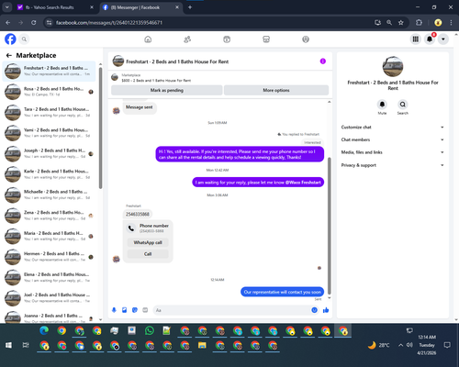Open conversation info purple icon
Screen dimensions: 459x367
(323, 61)
